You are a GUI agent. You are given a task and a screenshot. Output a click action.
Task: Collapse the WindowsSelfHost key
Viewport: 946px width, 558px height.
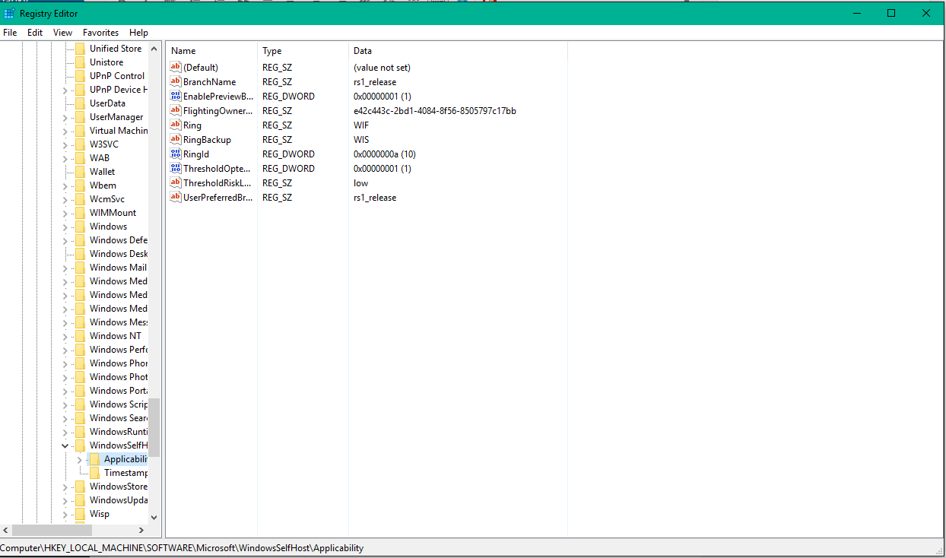pos(65,445)
